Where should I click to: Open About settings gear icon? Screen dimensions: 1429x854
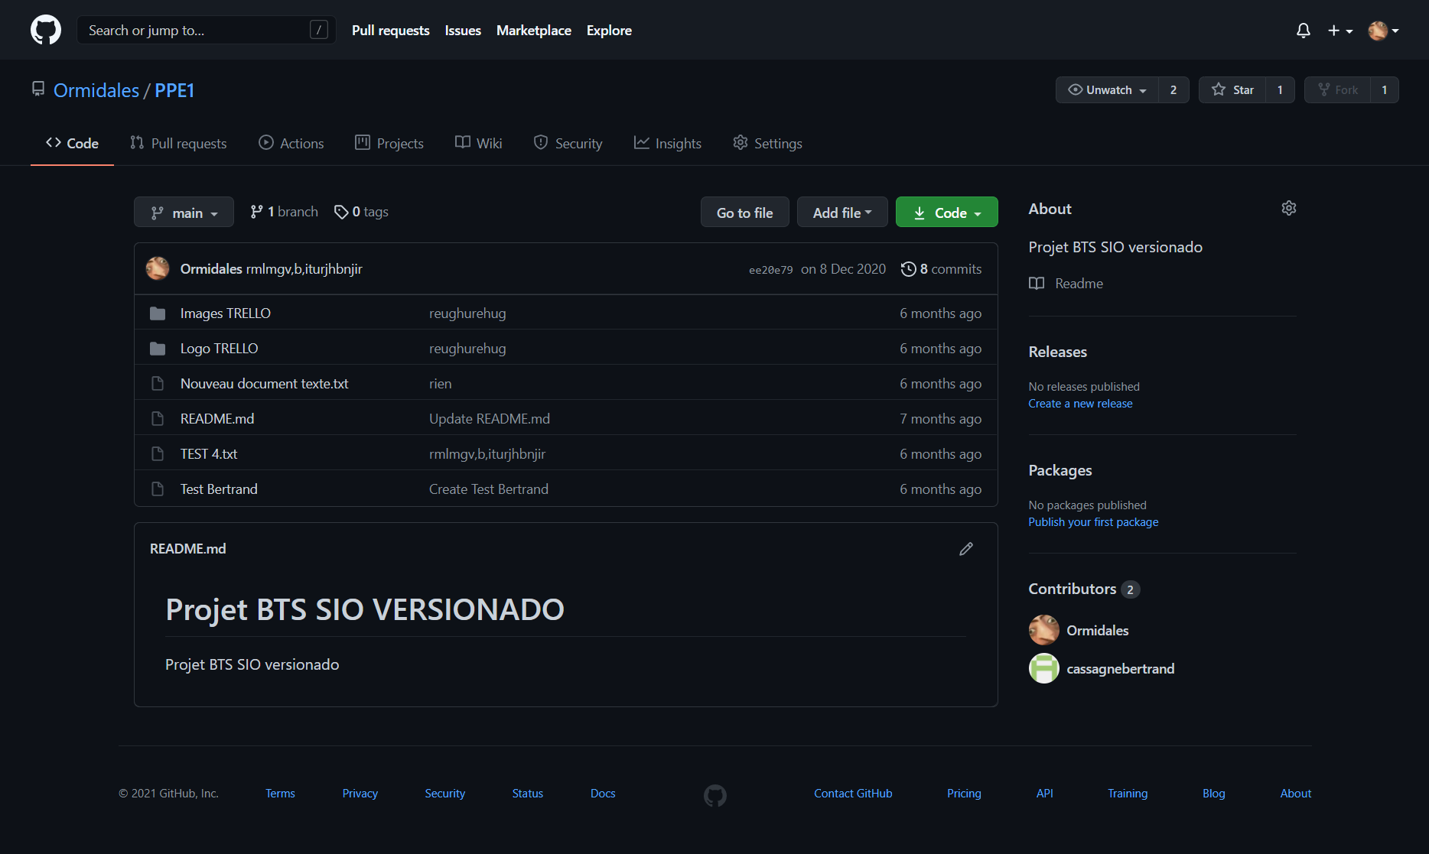[x=1289, y=208]
